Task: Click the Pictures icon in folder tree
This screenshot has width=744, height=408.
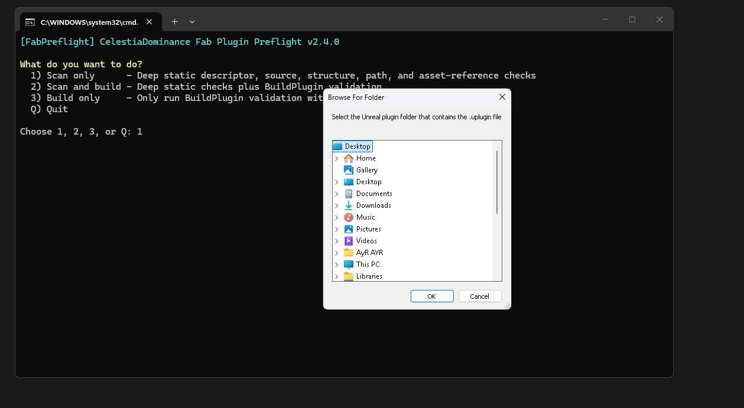Action: pyautogui.click(x=349, y=229)
